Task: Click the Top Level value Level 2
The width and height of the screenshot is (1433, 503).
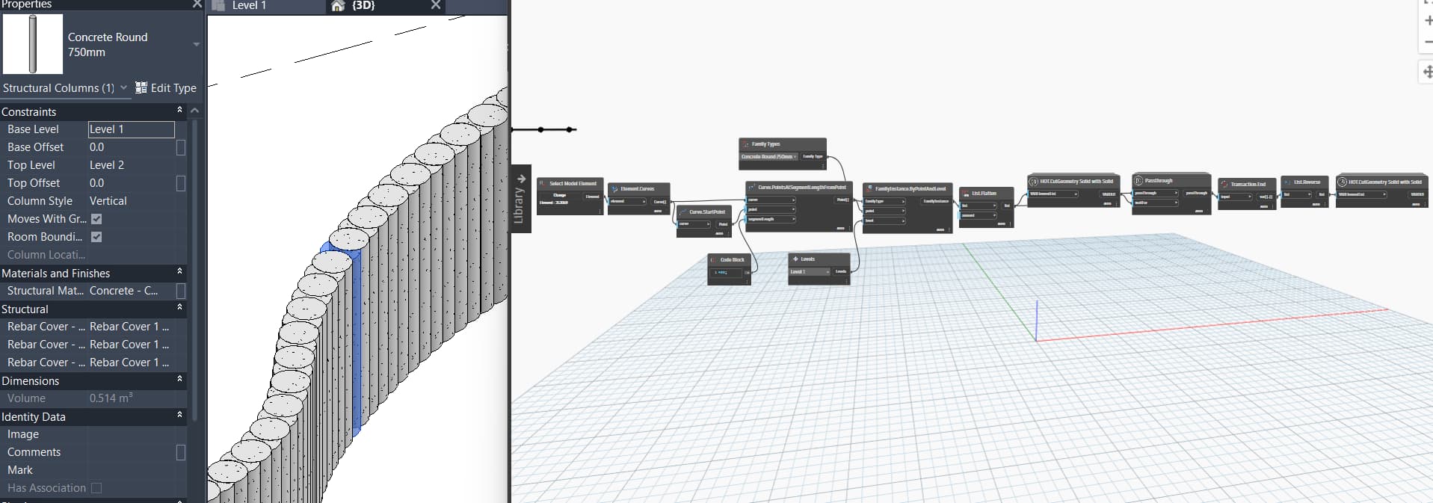Action: pyautogui.click(x=107, y=165)
